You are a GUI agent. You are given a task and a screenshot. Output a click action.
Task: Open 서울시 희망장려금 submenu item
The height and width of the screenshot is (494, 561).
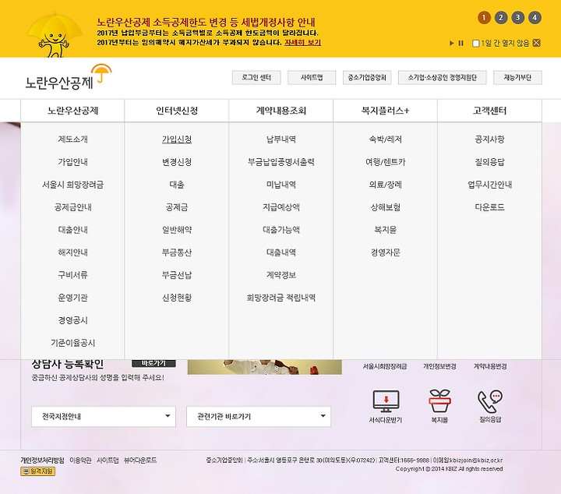(x=72, y=185)
